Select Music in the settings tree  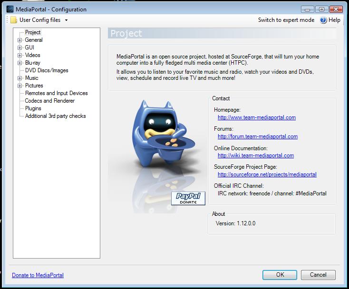click(x=31, y=78)
